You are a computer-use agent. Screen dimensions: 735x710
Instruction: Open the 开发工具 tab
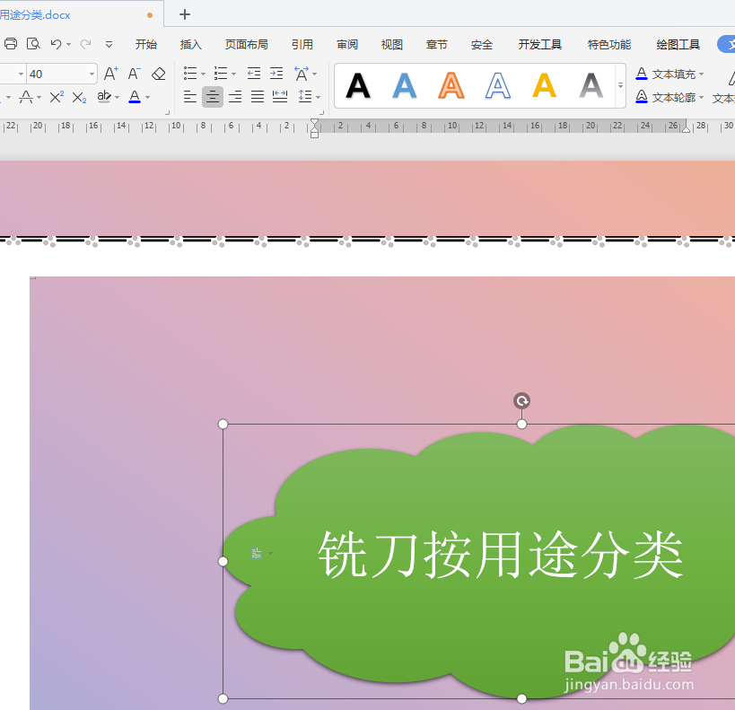click(540, 45)
